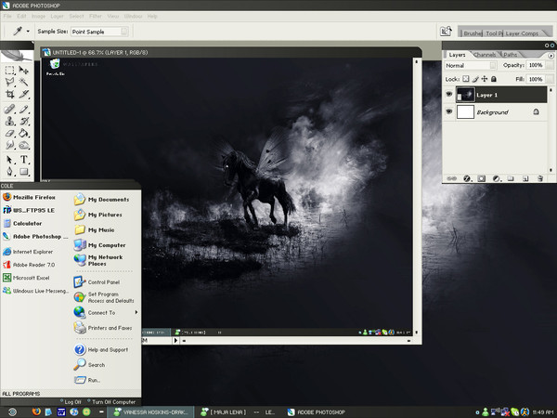The width and height of the screenshot is (557, 418).
Task: Select the Type tool
Action: click(23, 160)
